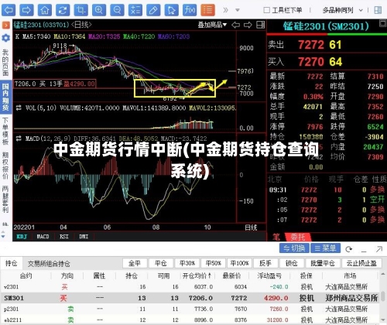Open the toolbar dropdown triangle

pos(238,10)
